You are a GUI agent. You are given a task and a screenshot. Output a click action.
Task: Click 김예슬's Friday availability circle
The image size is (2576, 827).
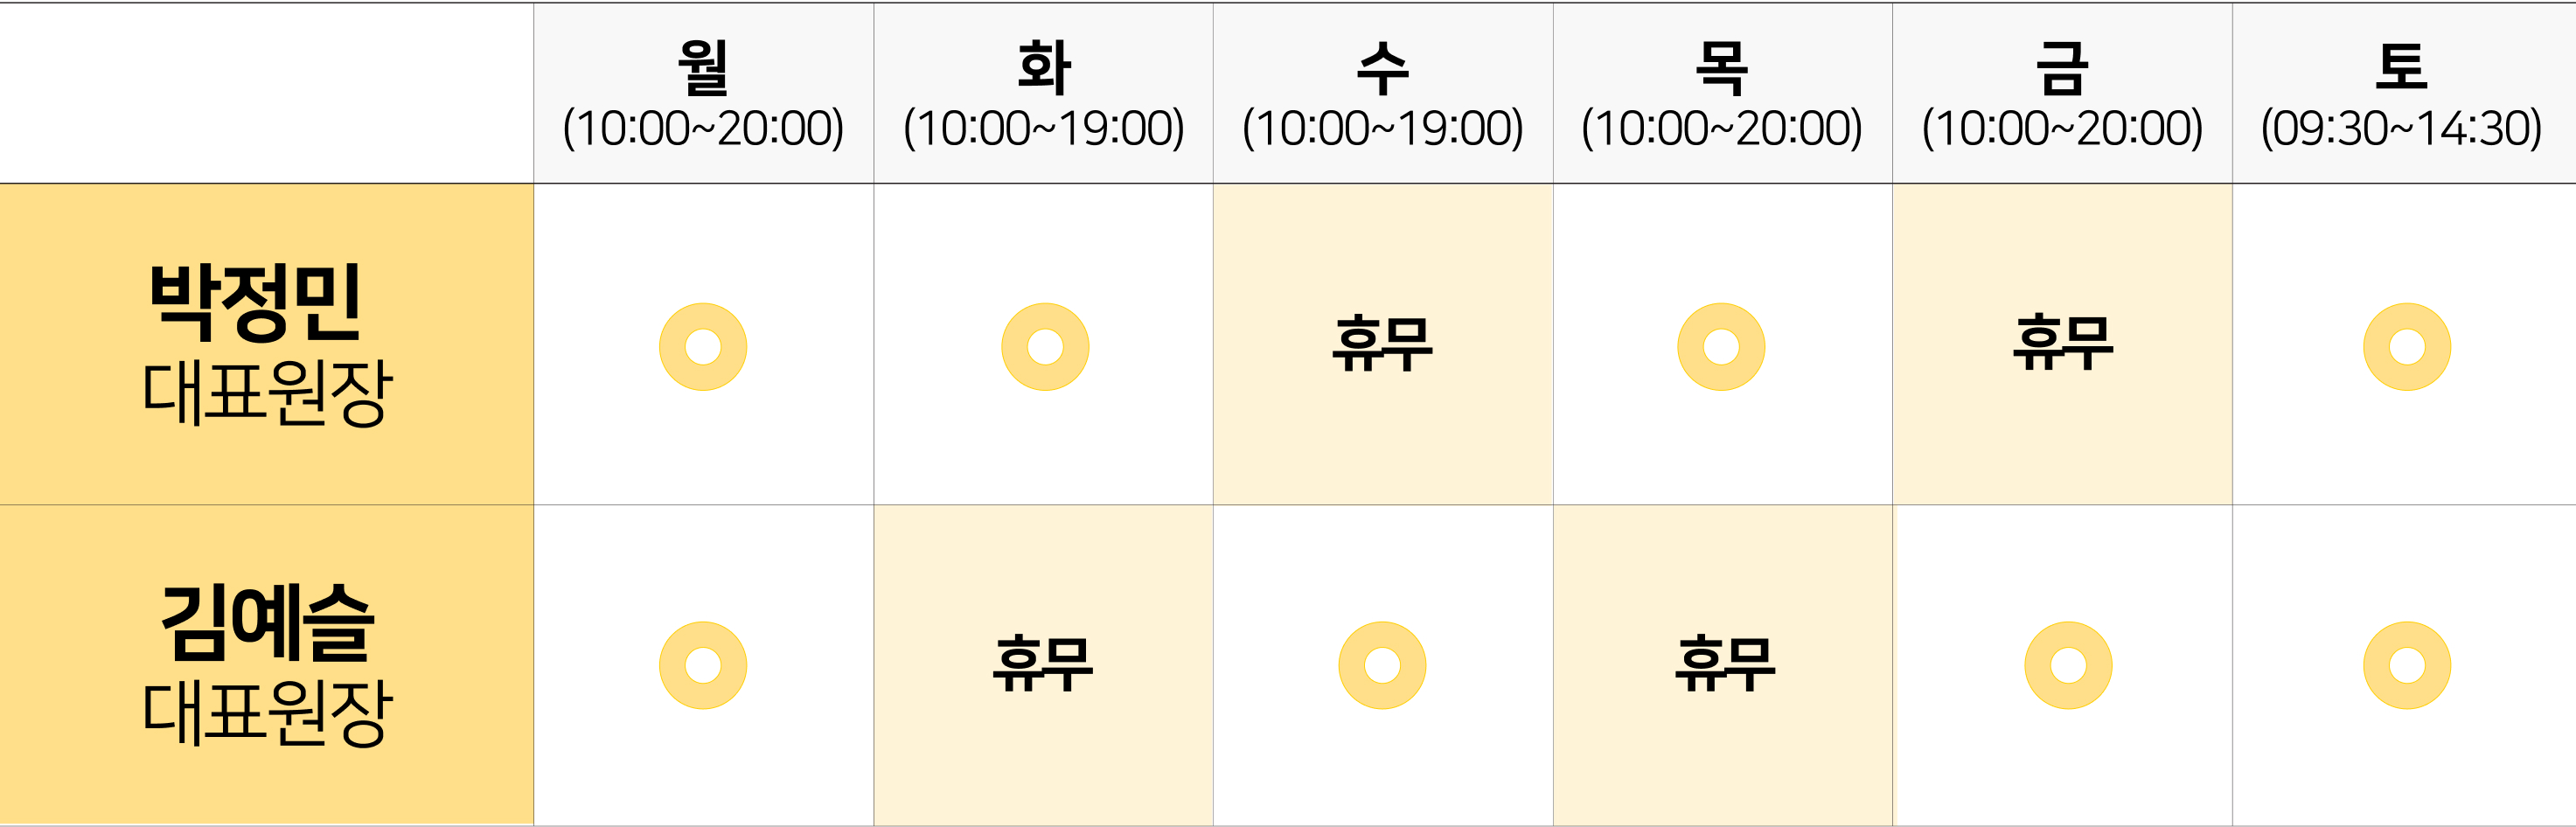(2068, 665)
